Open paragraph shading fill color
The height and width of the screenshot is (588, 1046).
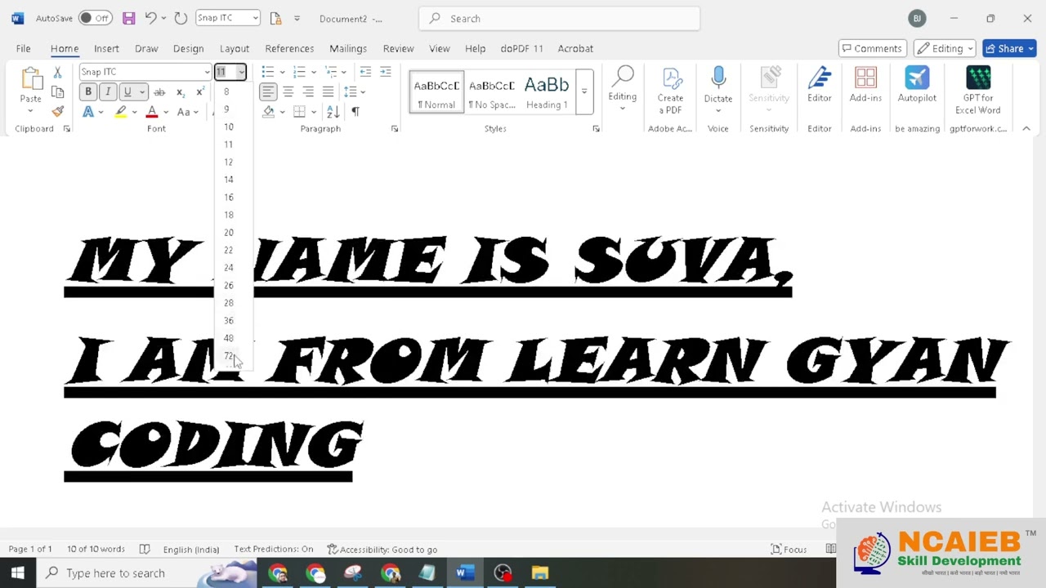coord(268,111)
